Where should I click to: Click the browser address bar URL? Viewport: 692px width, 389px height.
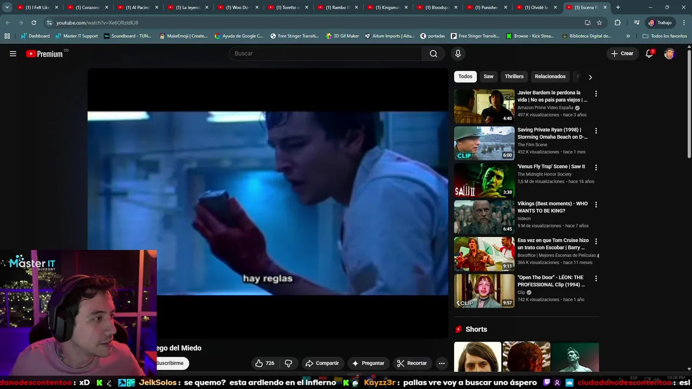pyautogui.click(x=97, y=23)
